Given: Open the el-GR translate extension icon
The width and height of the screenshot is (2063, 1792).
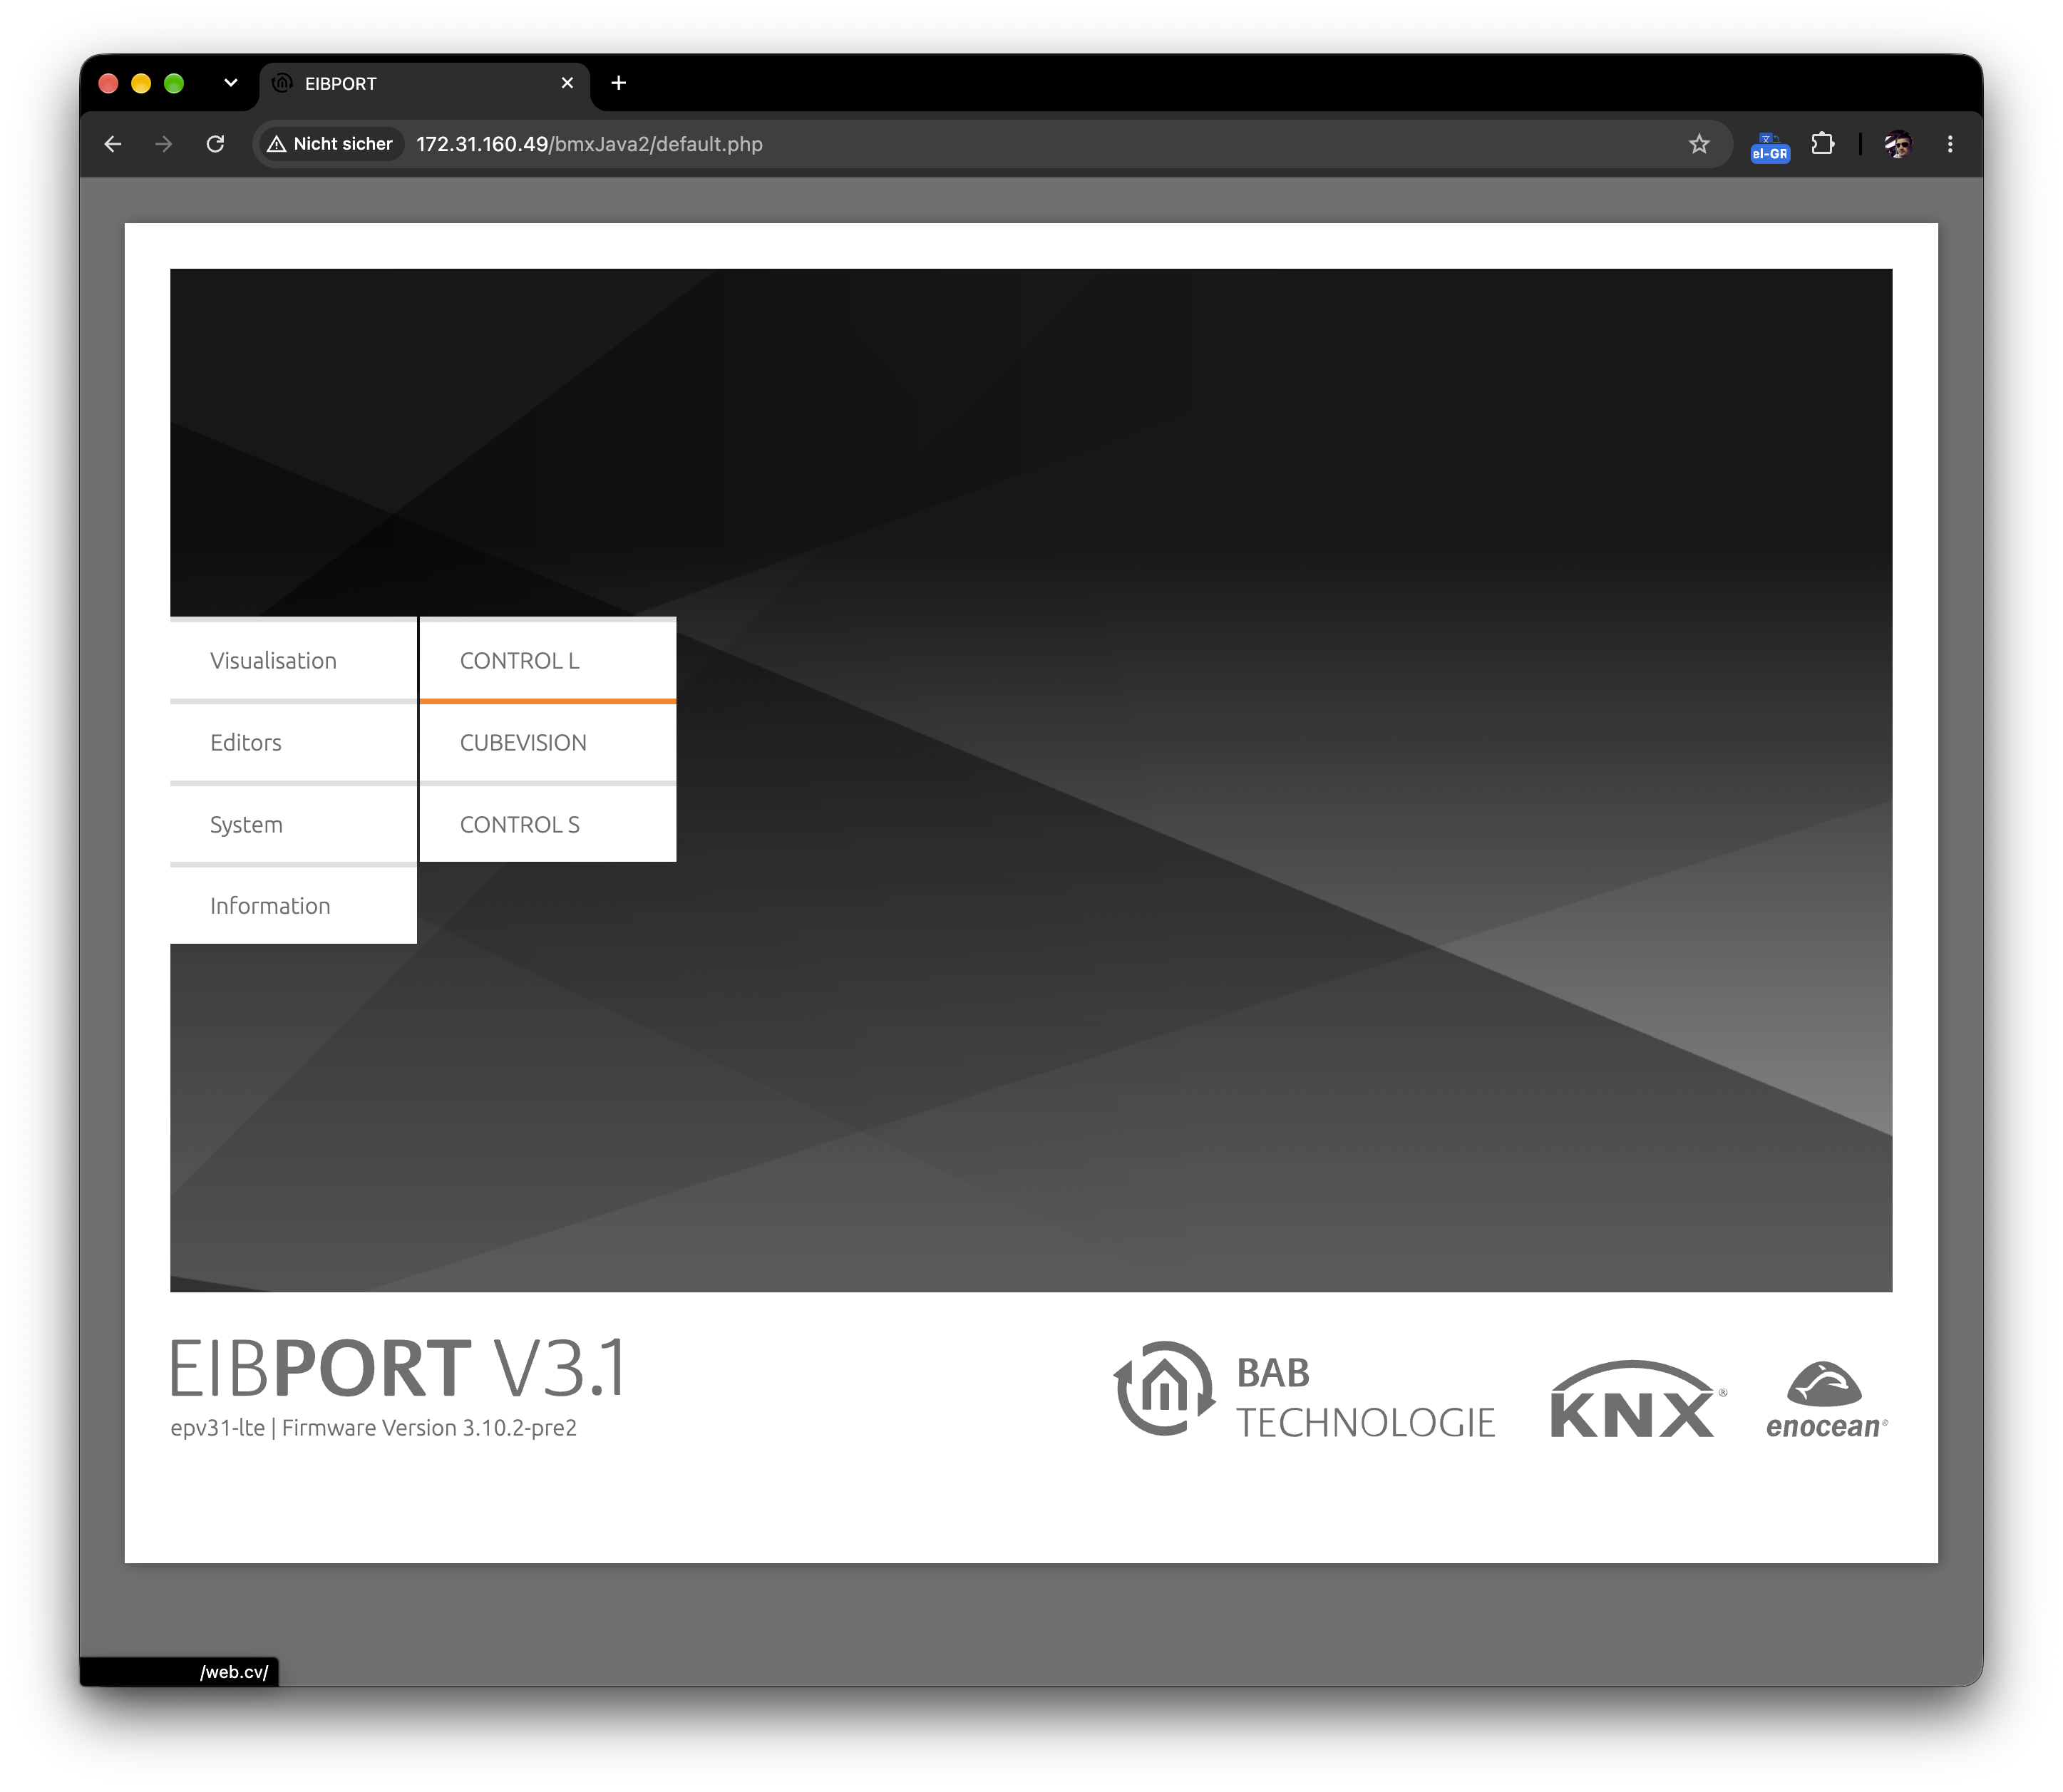Looking at the screenshot, I should [1769, 146].
